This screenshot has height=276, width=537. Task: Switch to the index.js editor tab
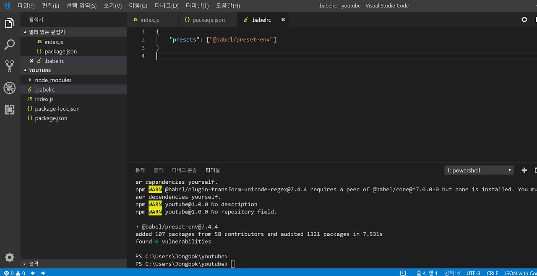(152, 20)
